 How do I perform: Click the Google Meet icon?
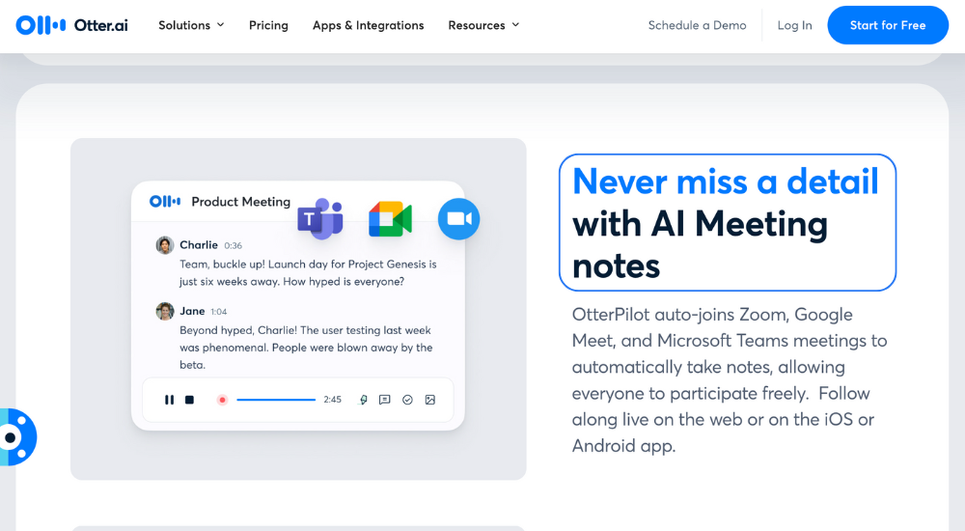coord(390,219)
